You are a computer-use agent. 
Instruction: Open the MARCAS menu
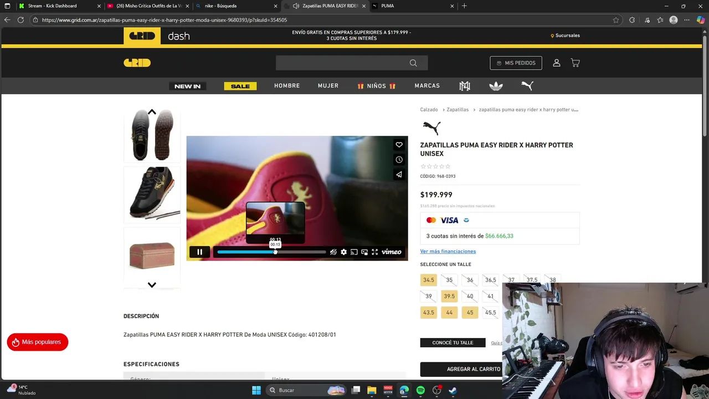tap(427, 86)
